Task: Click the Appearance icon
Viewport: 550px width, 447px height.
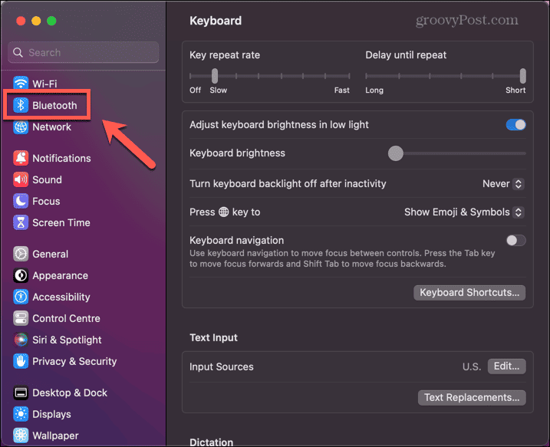Action: 21,275
